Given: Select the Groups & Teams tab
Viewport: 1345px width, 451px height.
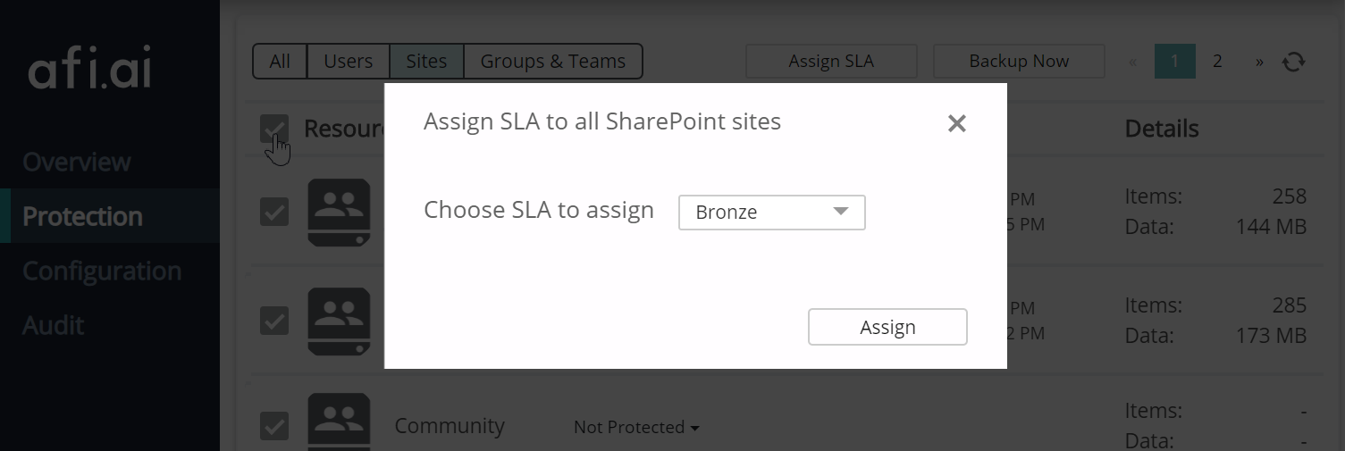Looking at the screenshot, I should 552,62.
